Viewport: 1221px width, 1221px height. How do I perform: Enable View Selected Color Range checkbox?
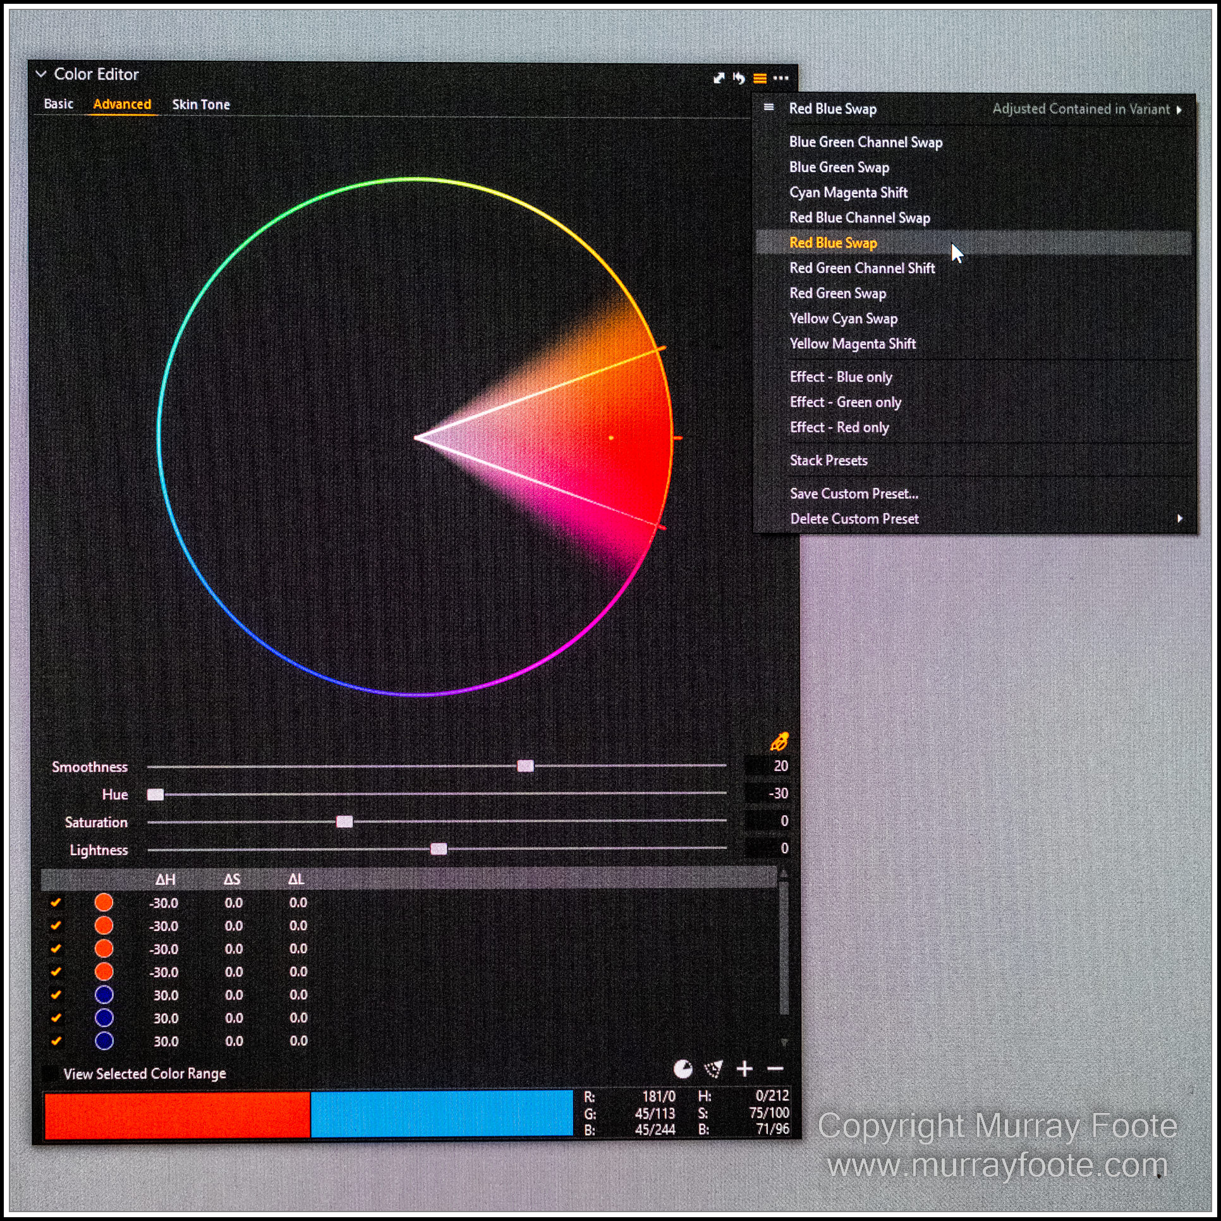(50, 1074)
